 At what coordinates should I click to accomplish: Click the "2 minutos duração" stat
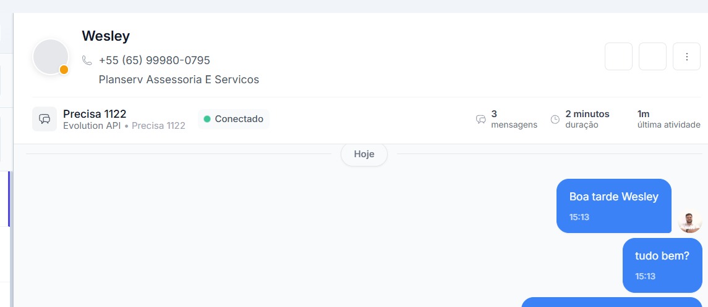[587, 119]
